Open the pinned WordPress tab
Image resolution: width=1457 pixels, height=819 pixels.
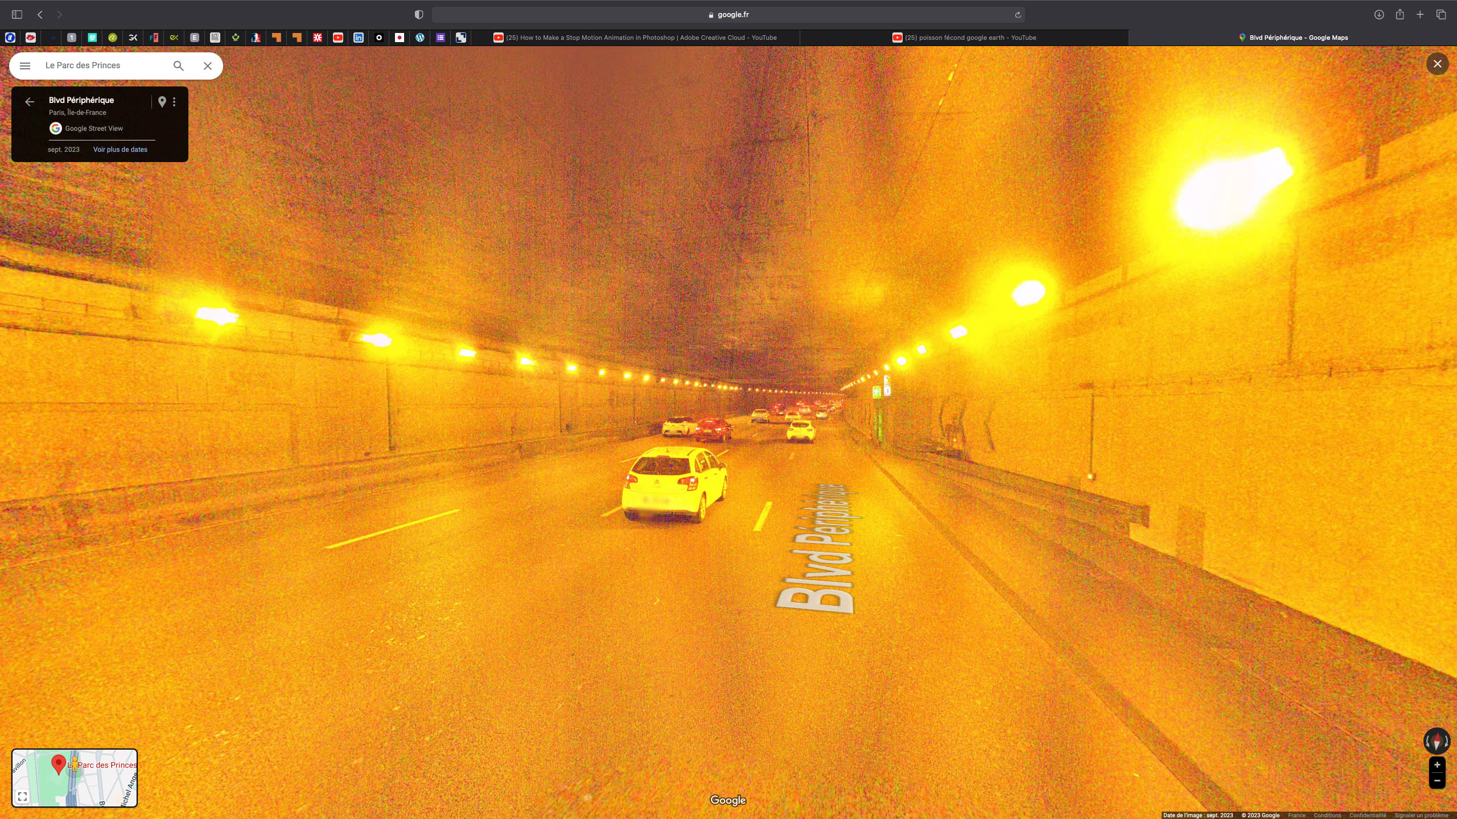420,38
